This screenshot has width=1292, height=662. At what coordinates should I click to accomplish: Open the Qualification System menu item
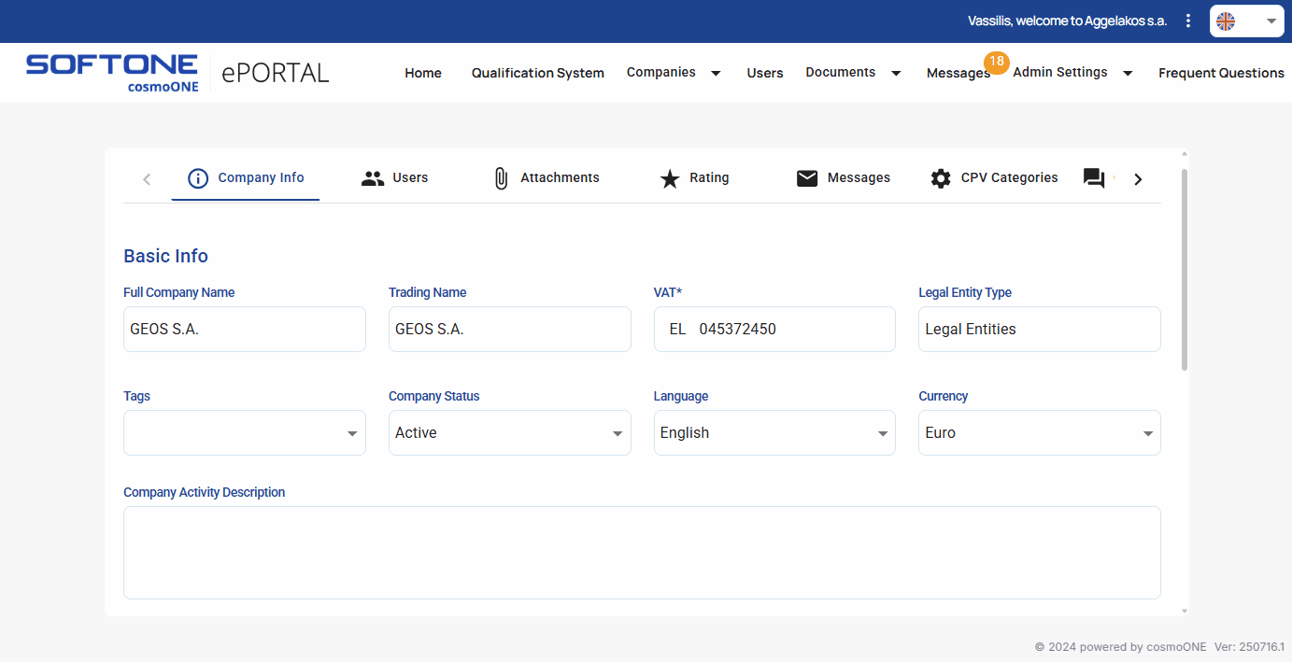(537, 73)
